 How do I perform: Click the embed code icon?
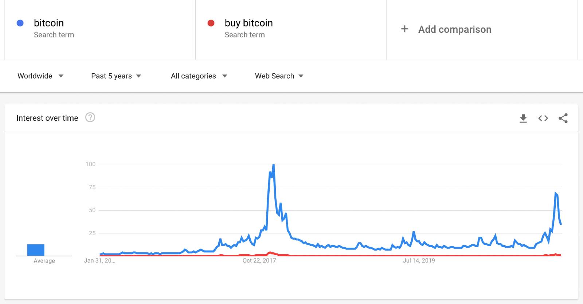(543, 118)
